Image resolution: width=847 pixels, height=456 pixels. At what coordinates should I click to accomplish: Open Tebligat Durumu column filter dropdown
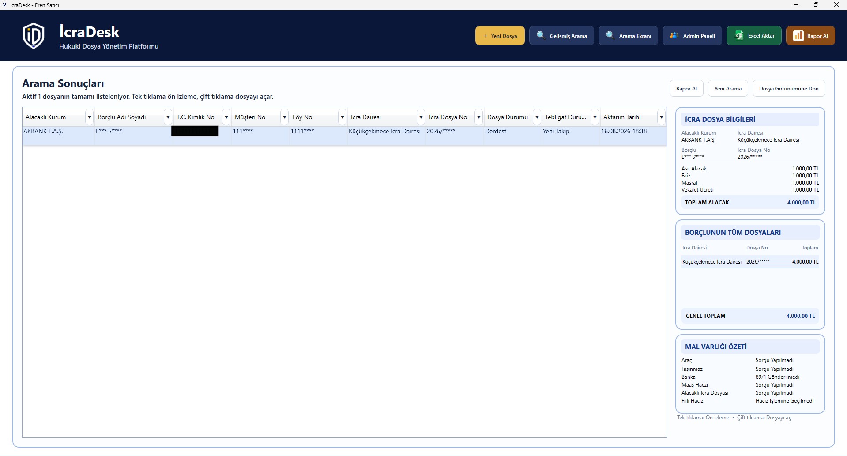click(x=595, y=117)
